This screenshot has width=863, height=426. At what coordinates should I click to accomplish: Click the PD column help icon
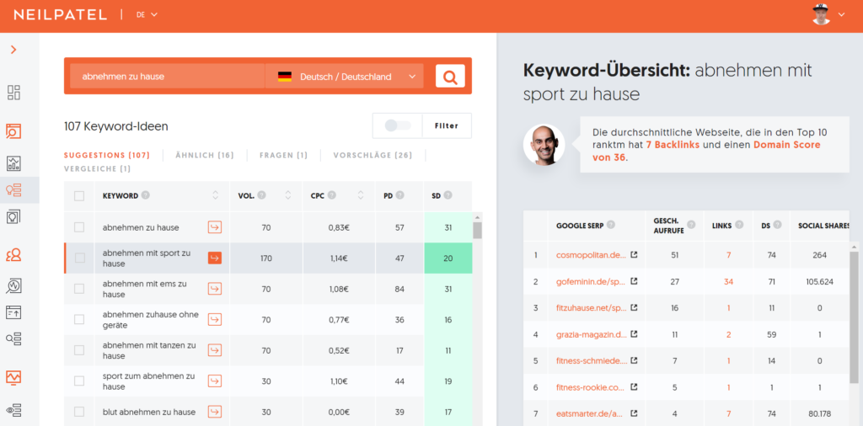click(x=399, y=195)
